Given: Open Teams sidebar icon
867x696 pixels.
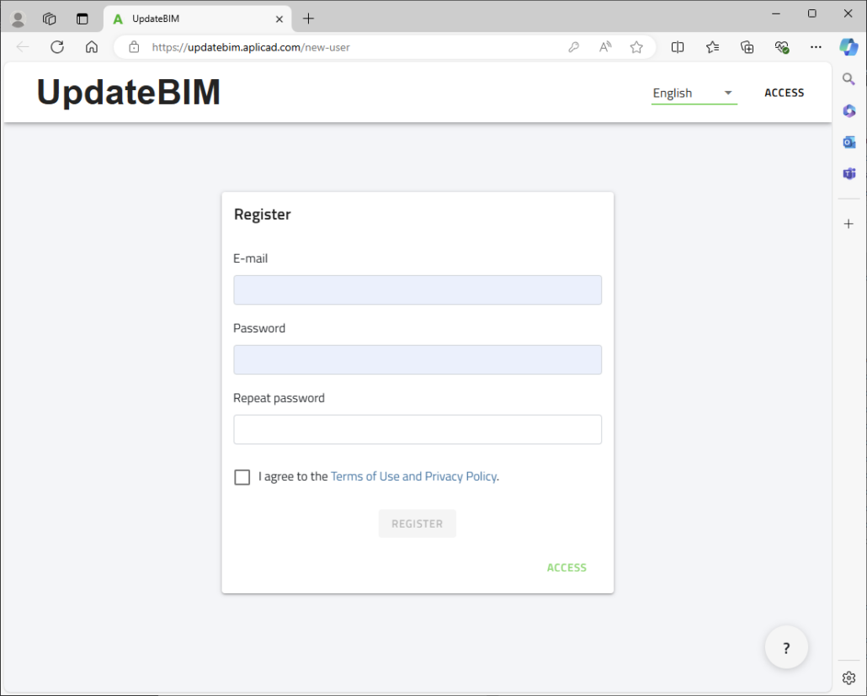Looking at the screenshot, I should click(x=848, y=173).
